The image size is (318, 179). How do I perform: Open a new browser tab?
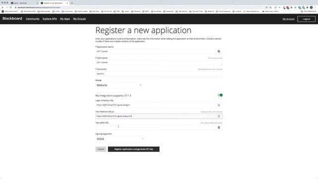click(72, 3)
